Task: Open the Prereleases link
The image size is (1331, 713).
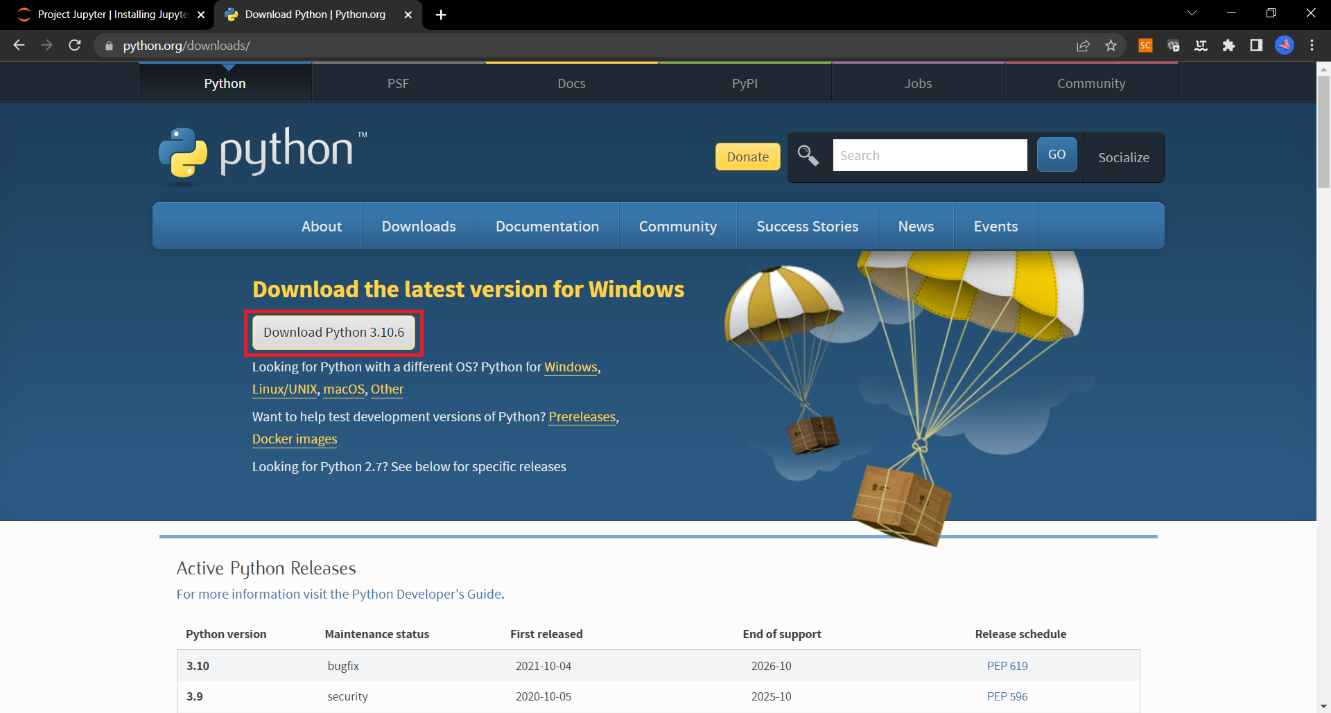Action: pos(582,417)
